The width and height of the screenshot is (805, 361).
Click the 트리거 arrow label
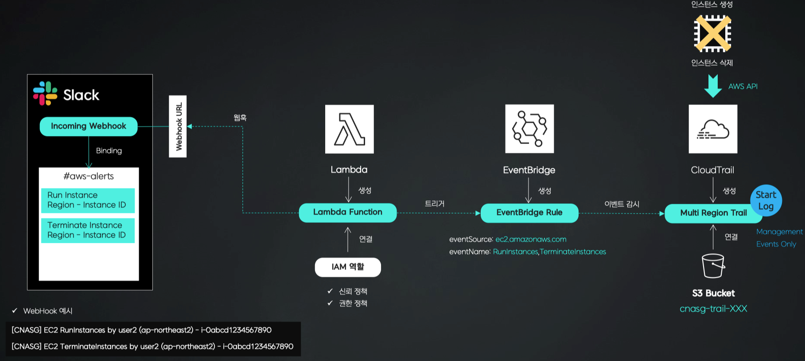tap(435, 204)
